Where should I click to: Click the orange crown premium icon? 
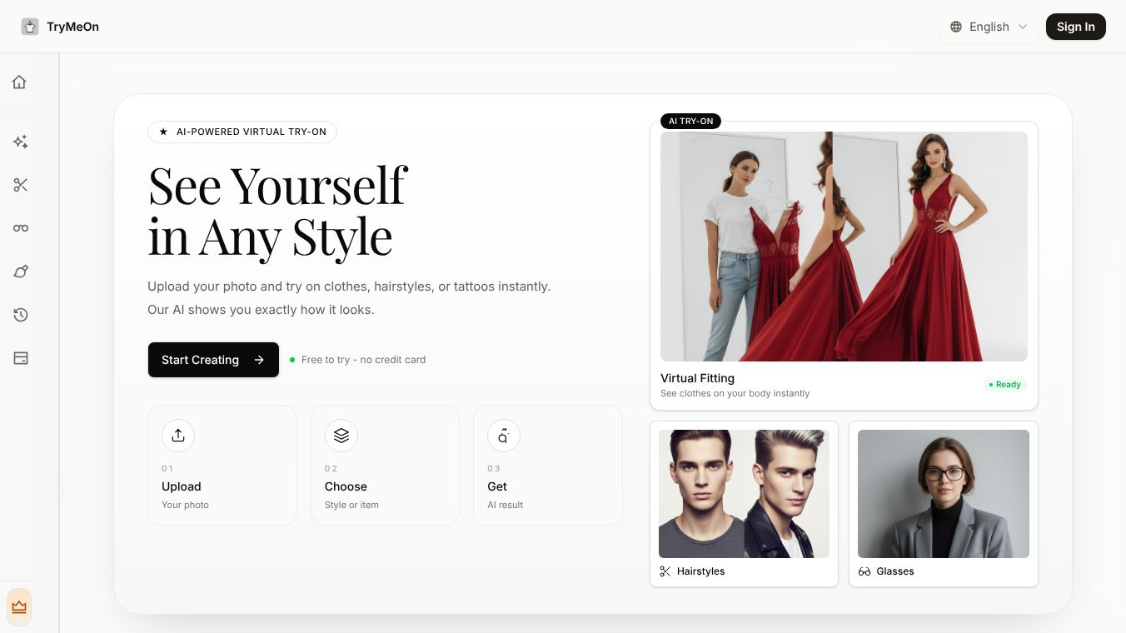click(x=19, y=607)
